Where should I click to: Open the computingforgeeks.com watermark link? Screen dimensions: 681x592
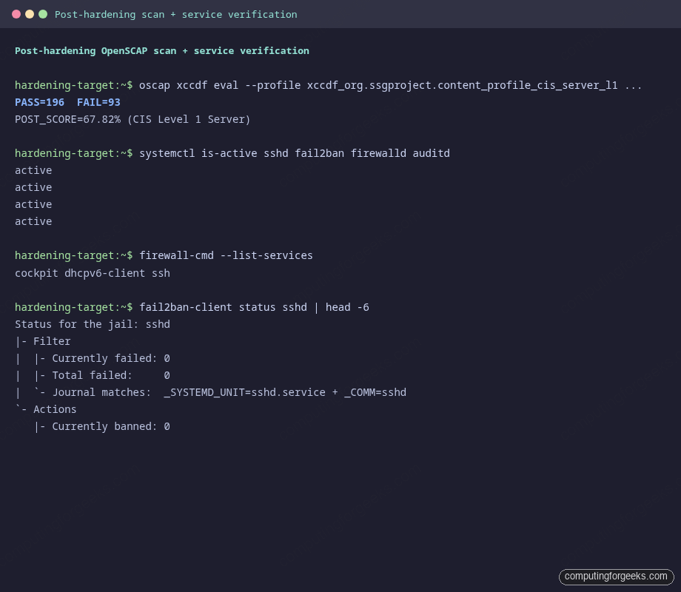pyautogui.click(x=617, y=576)
